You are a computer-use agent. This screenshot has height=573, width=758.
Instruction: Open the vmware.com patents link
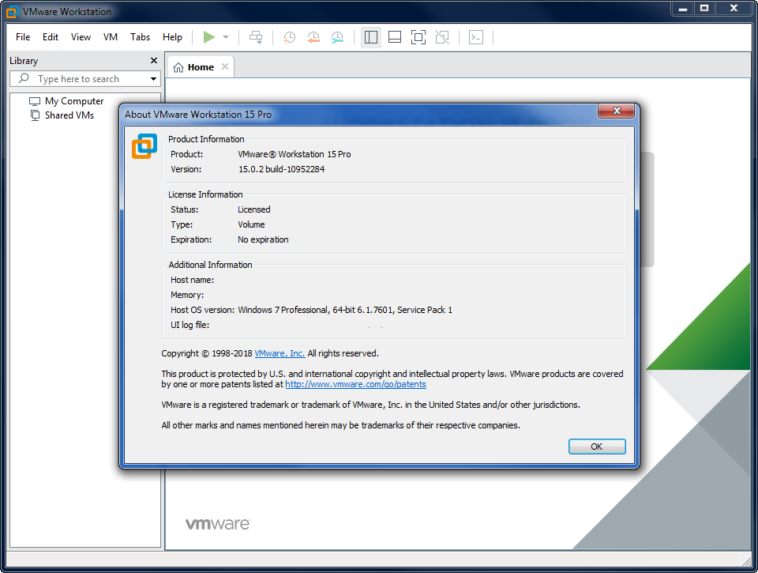tap(355, 384)
